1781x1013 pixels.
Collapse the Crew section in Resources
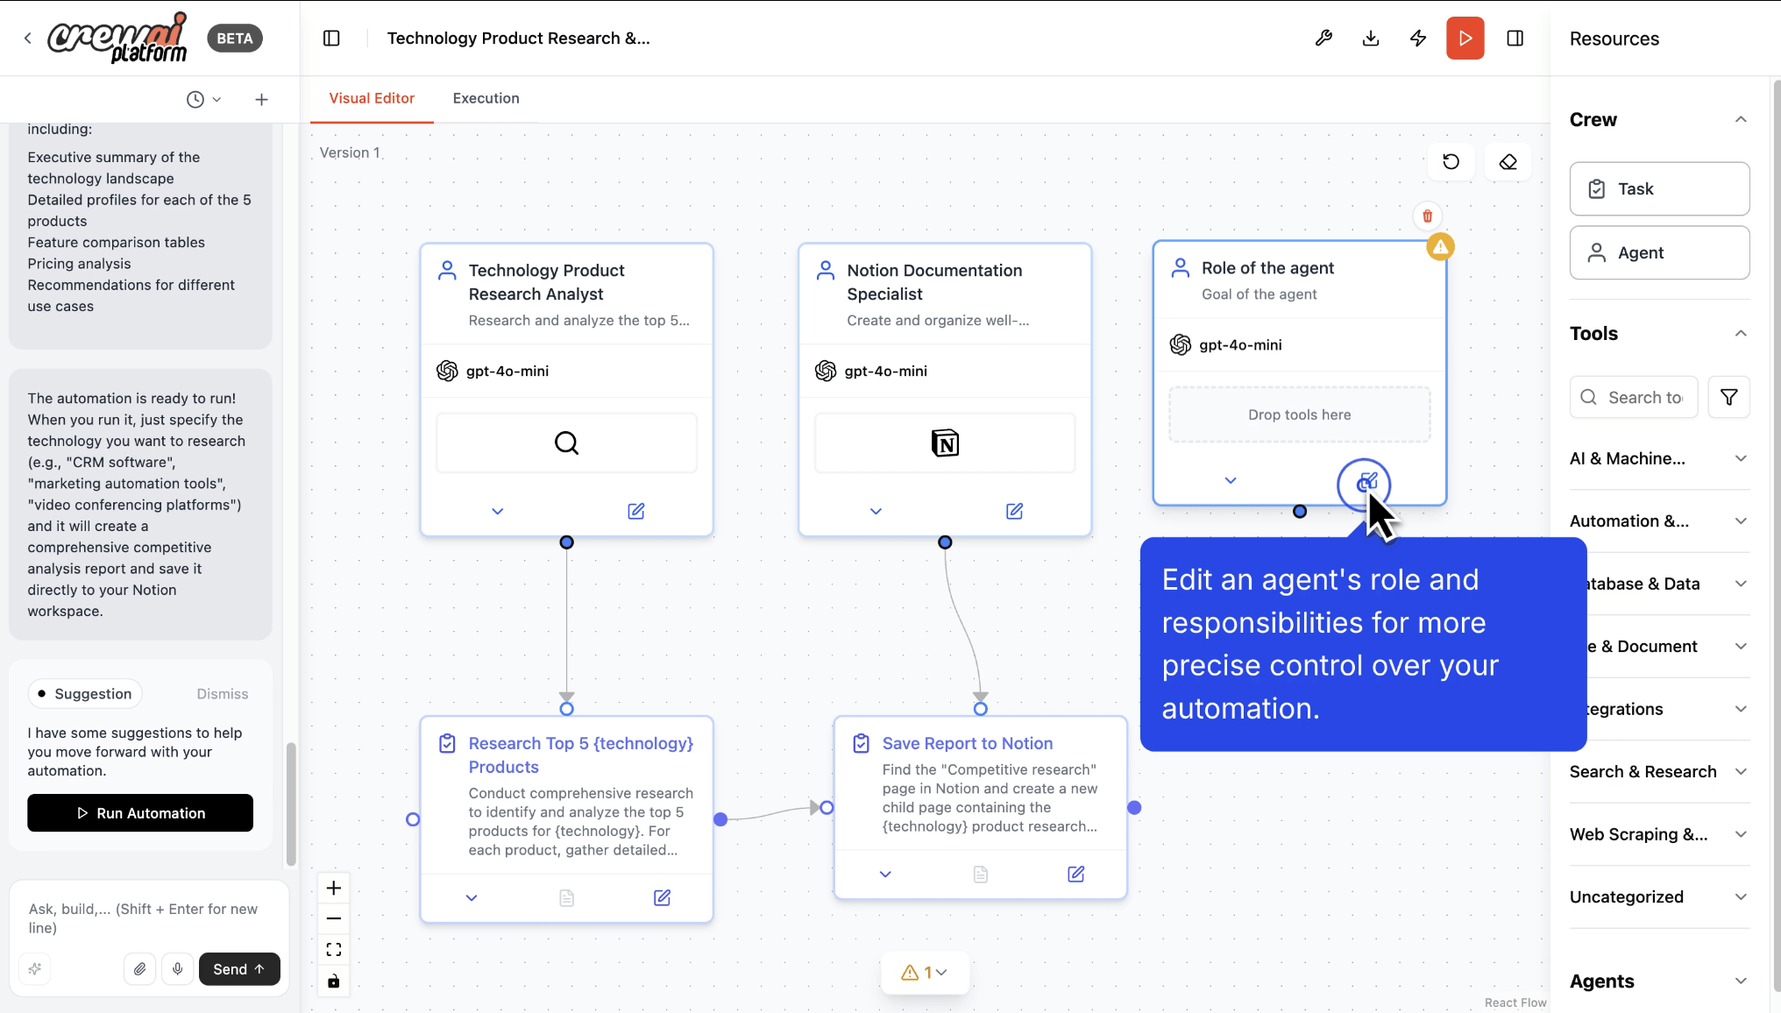1741,119
